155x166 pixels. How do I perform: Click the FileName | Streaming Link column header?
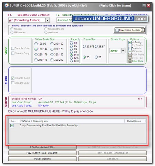71,121
